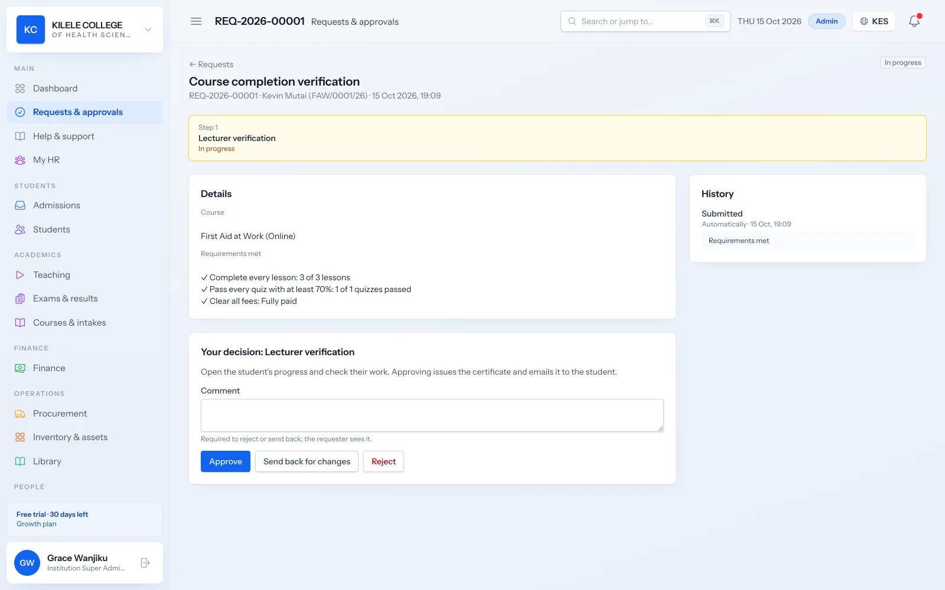The width and height of the screenshot is (945, 590).
Task: Navigate to Teaching
Action: click(x=84, y=275)
